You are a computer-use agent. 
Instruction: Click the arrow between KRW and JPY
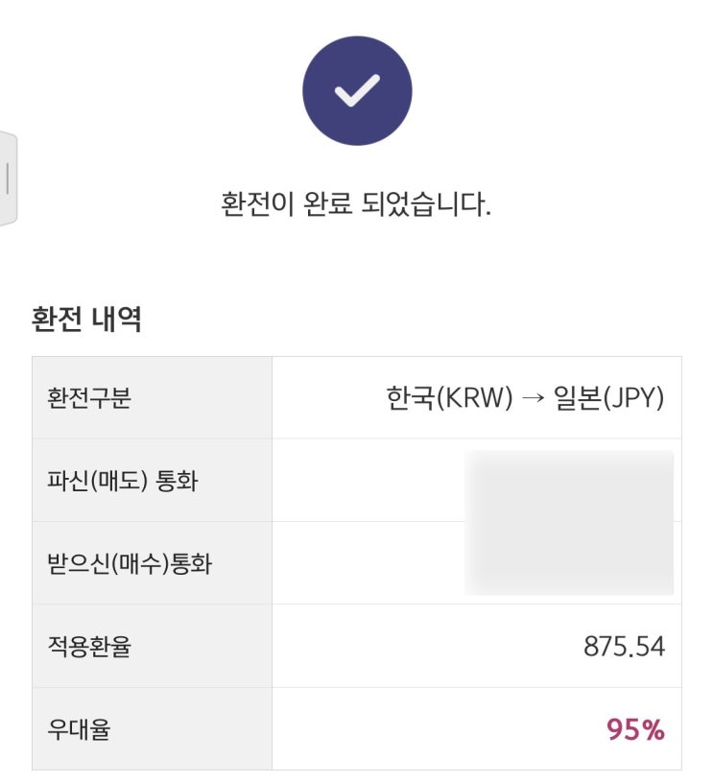(534, 398)
